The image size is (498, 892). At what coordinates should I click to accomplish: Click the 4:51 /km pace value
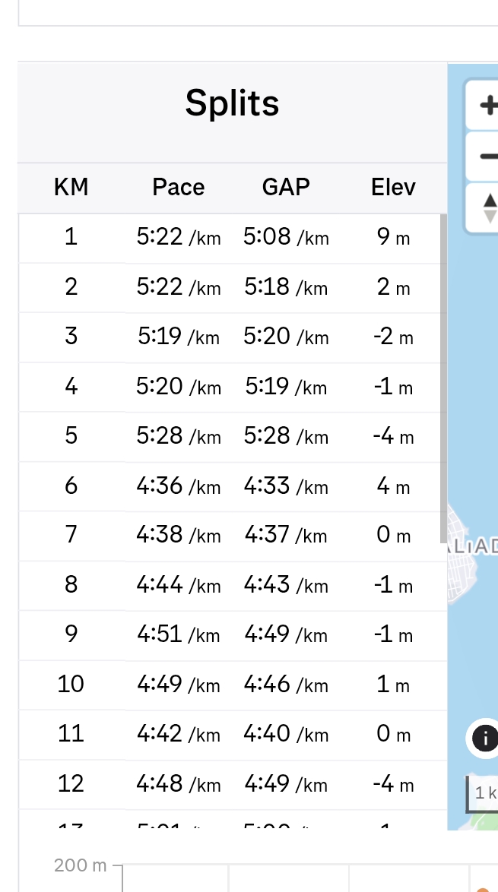(x=179, y=634)
